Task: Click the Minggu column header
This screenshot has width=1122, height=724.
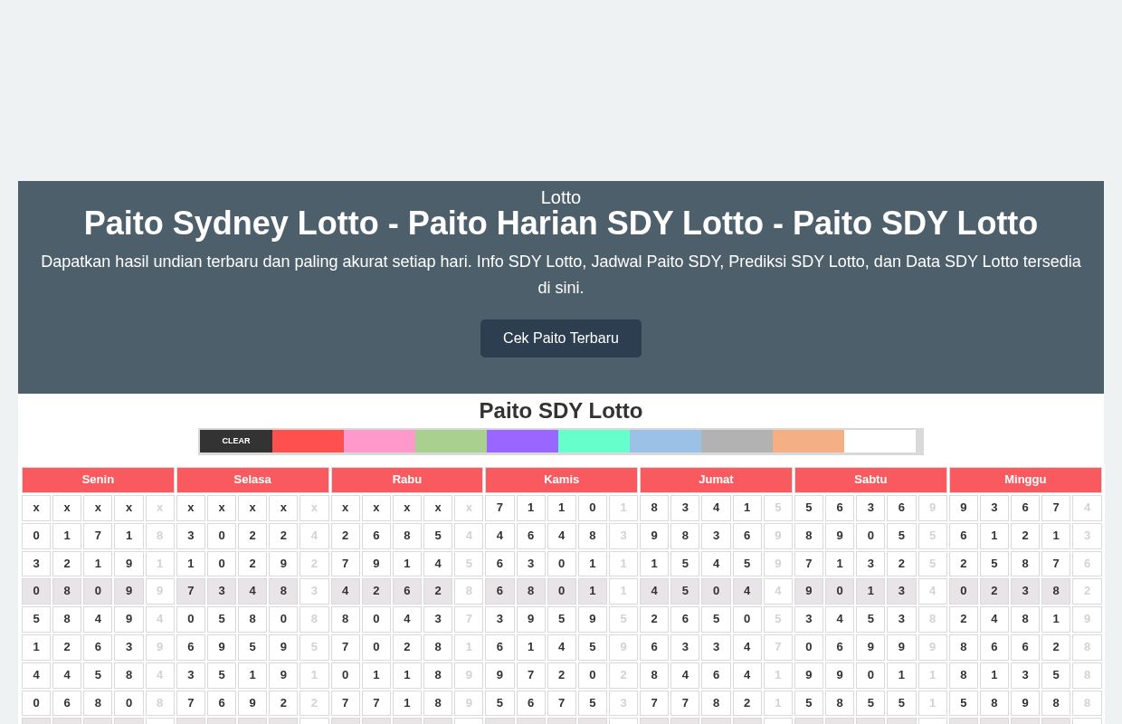Action: pyautogui.click(x=1025, y=480)
